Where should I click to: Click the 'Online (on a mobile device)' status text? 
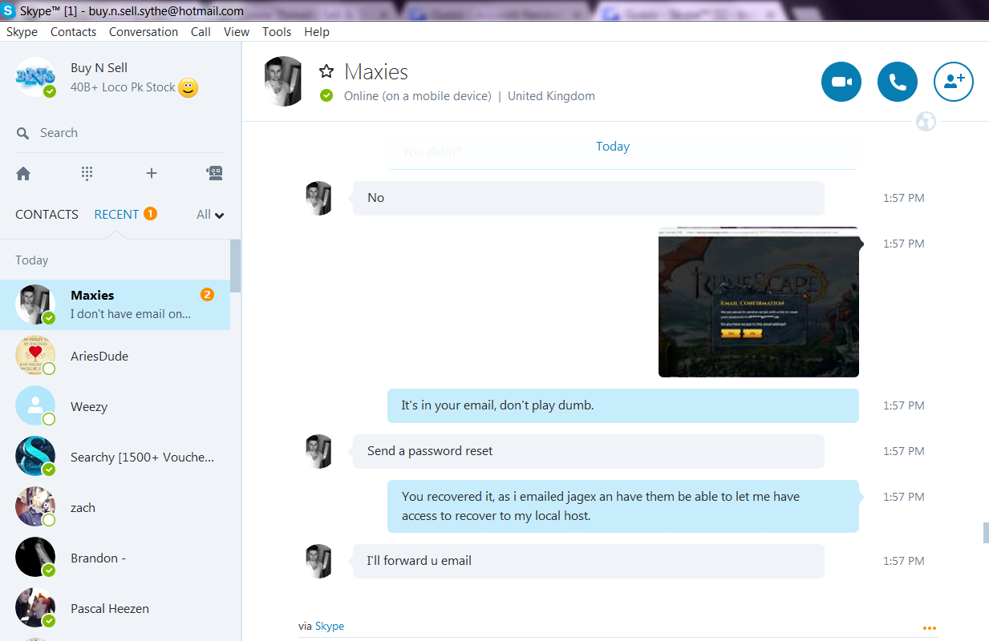pos(417,96)
